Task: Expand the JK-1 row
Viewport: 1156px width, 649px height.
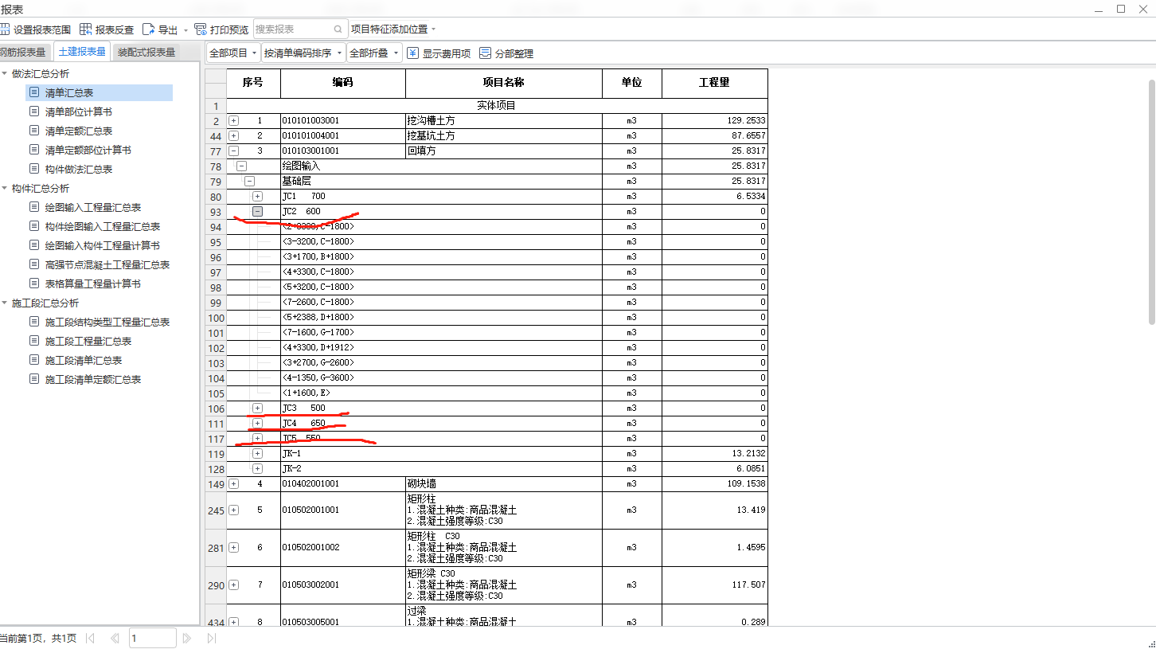Action: click(x=258, y=453)
